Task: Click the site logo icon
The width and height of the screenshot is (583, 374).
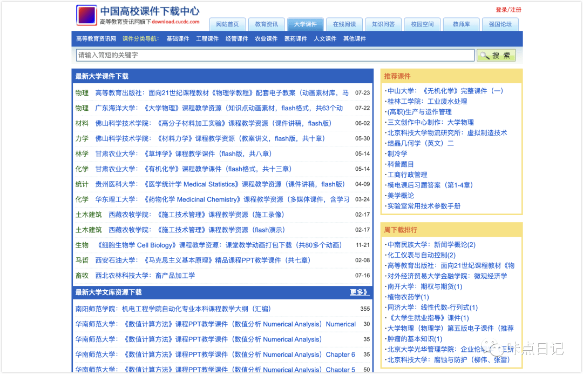Action: tap(86, 15)
